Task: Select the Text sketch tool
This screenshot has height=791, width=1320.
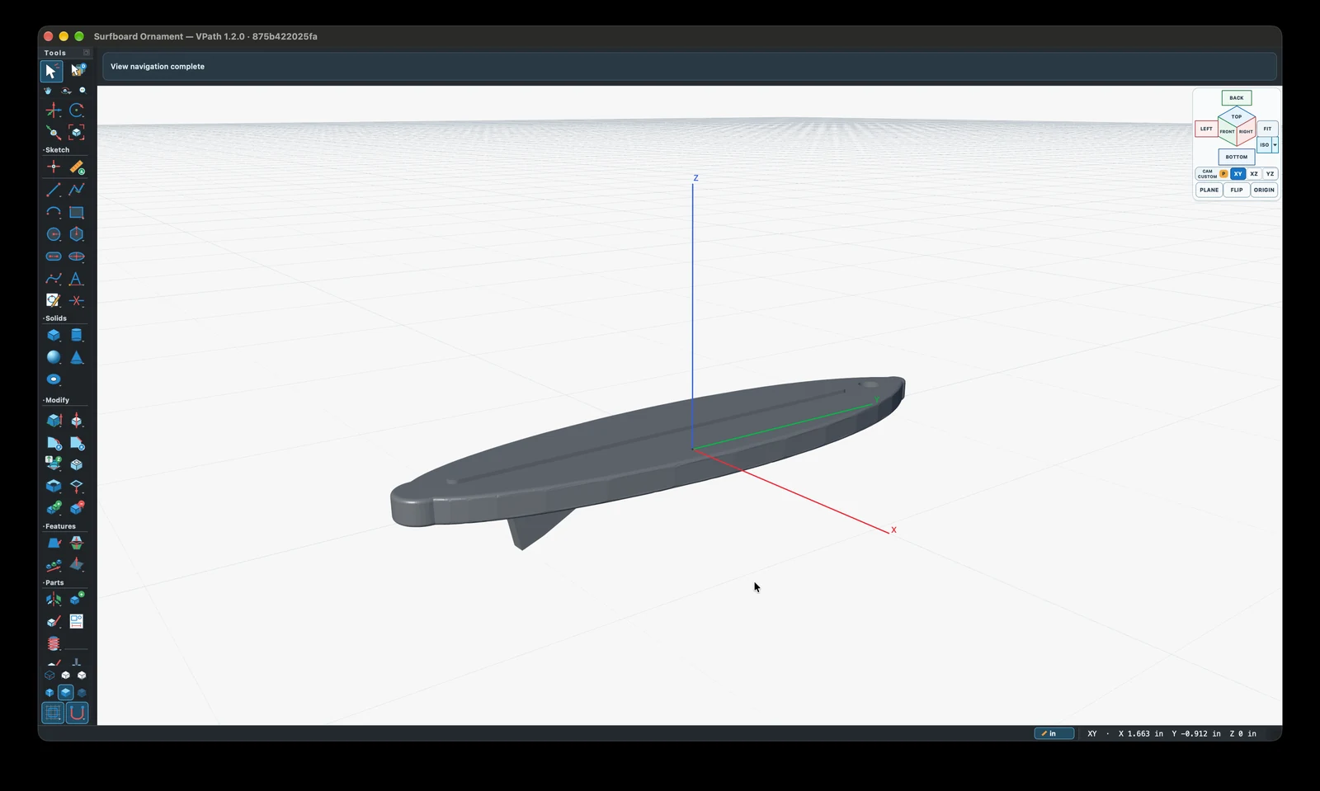Action: [77, 279]
